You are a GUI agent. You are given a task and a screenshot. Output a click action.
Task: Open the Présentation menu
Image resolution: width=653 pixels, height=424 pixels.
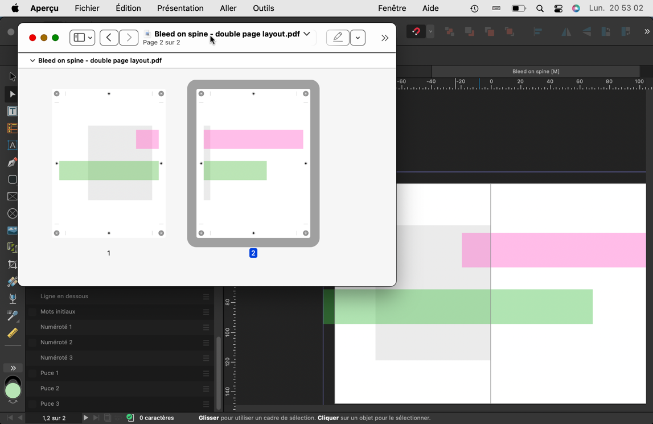pos(180,9)
